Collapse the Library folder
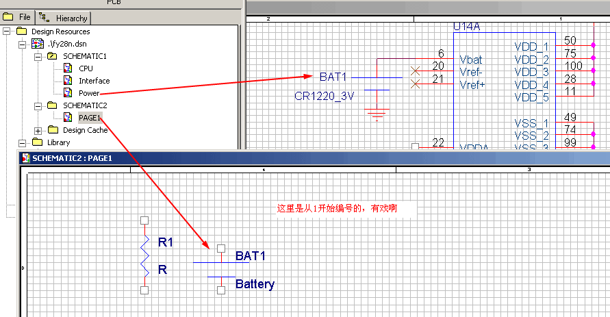This screenshot has width=610, height=317. coord(22,143)
